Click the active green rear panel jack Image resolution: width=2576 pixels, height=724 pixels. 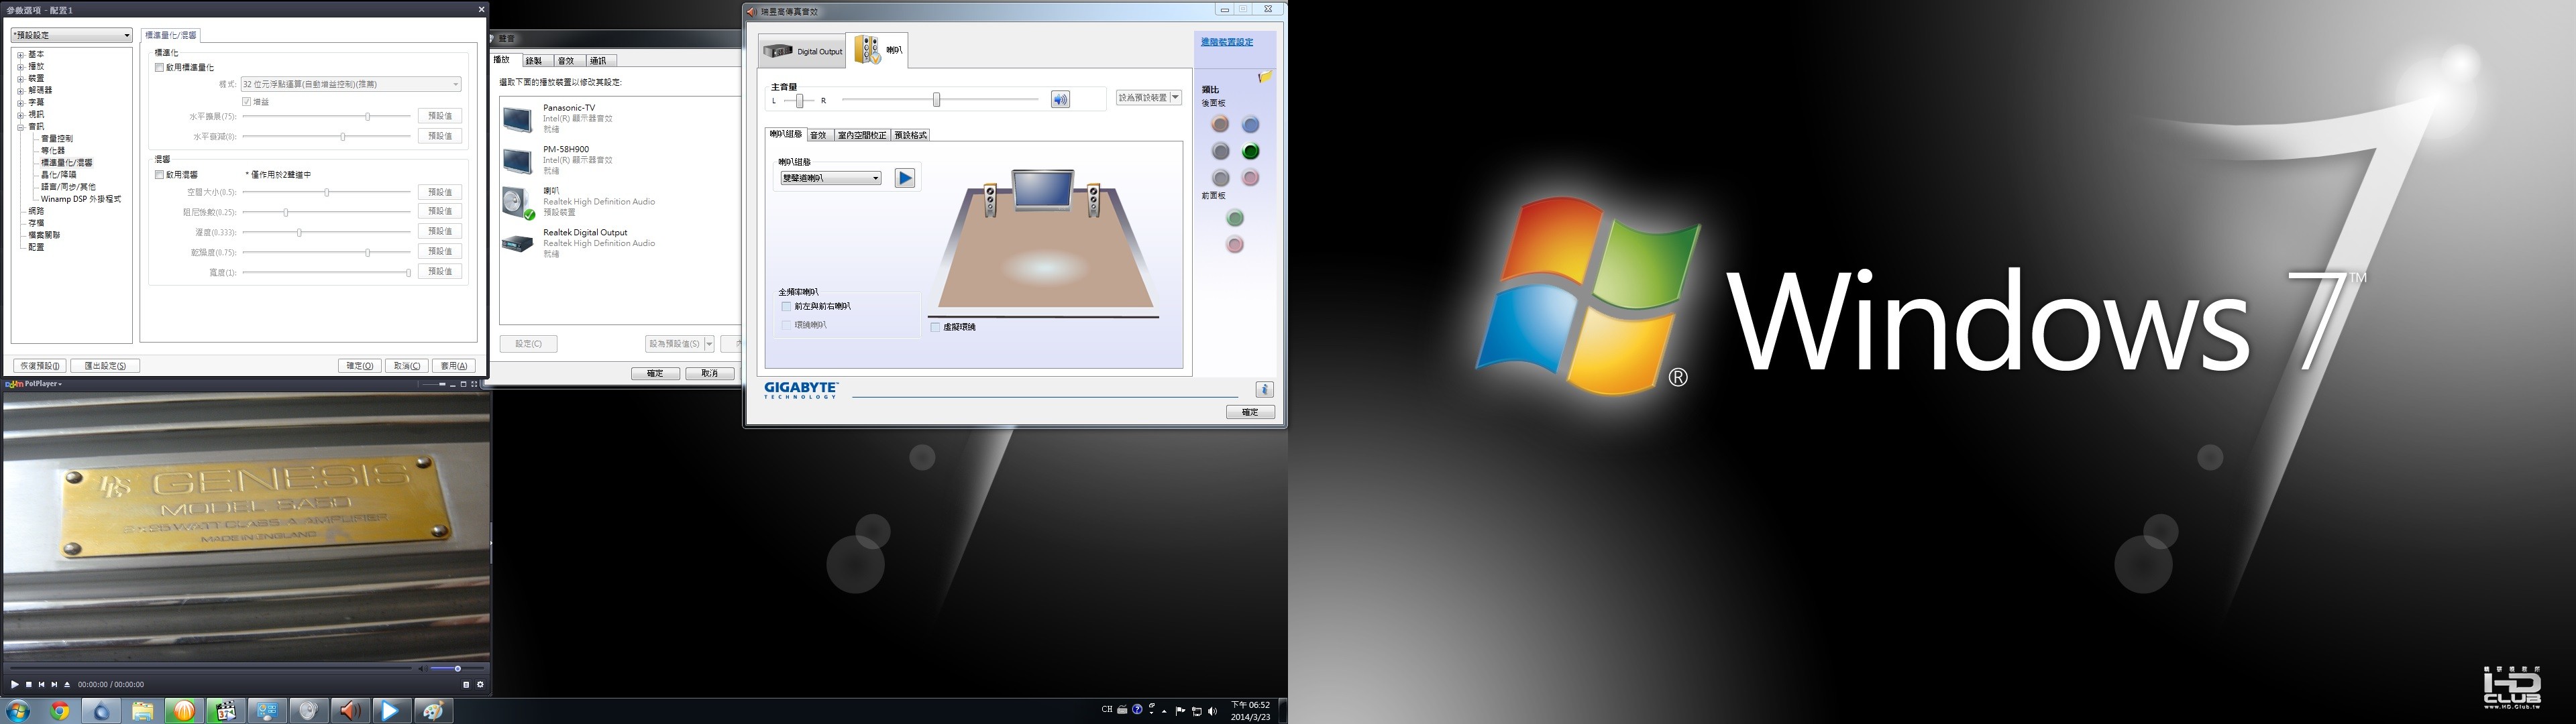(x=1250, y=151)
